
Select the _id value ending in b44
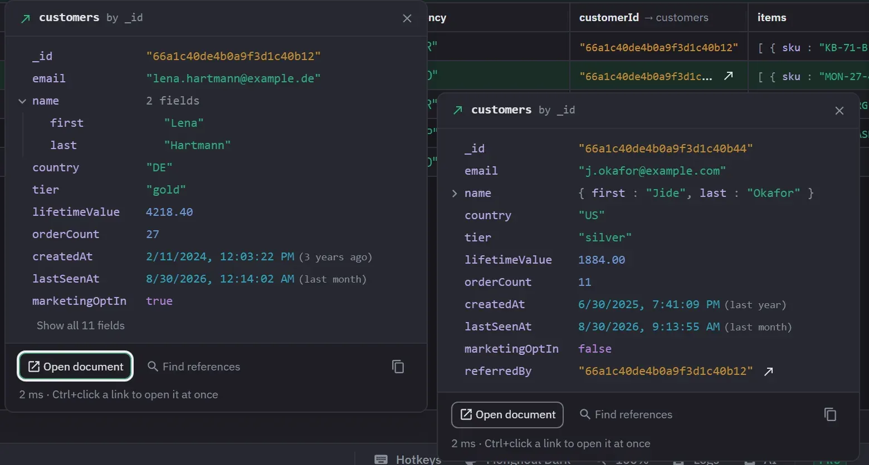(x=666, y=149)
